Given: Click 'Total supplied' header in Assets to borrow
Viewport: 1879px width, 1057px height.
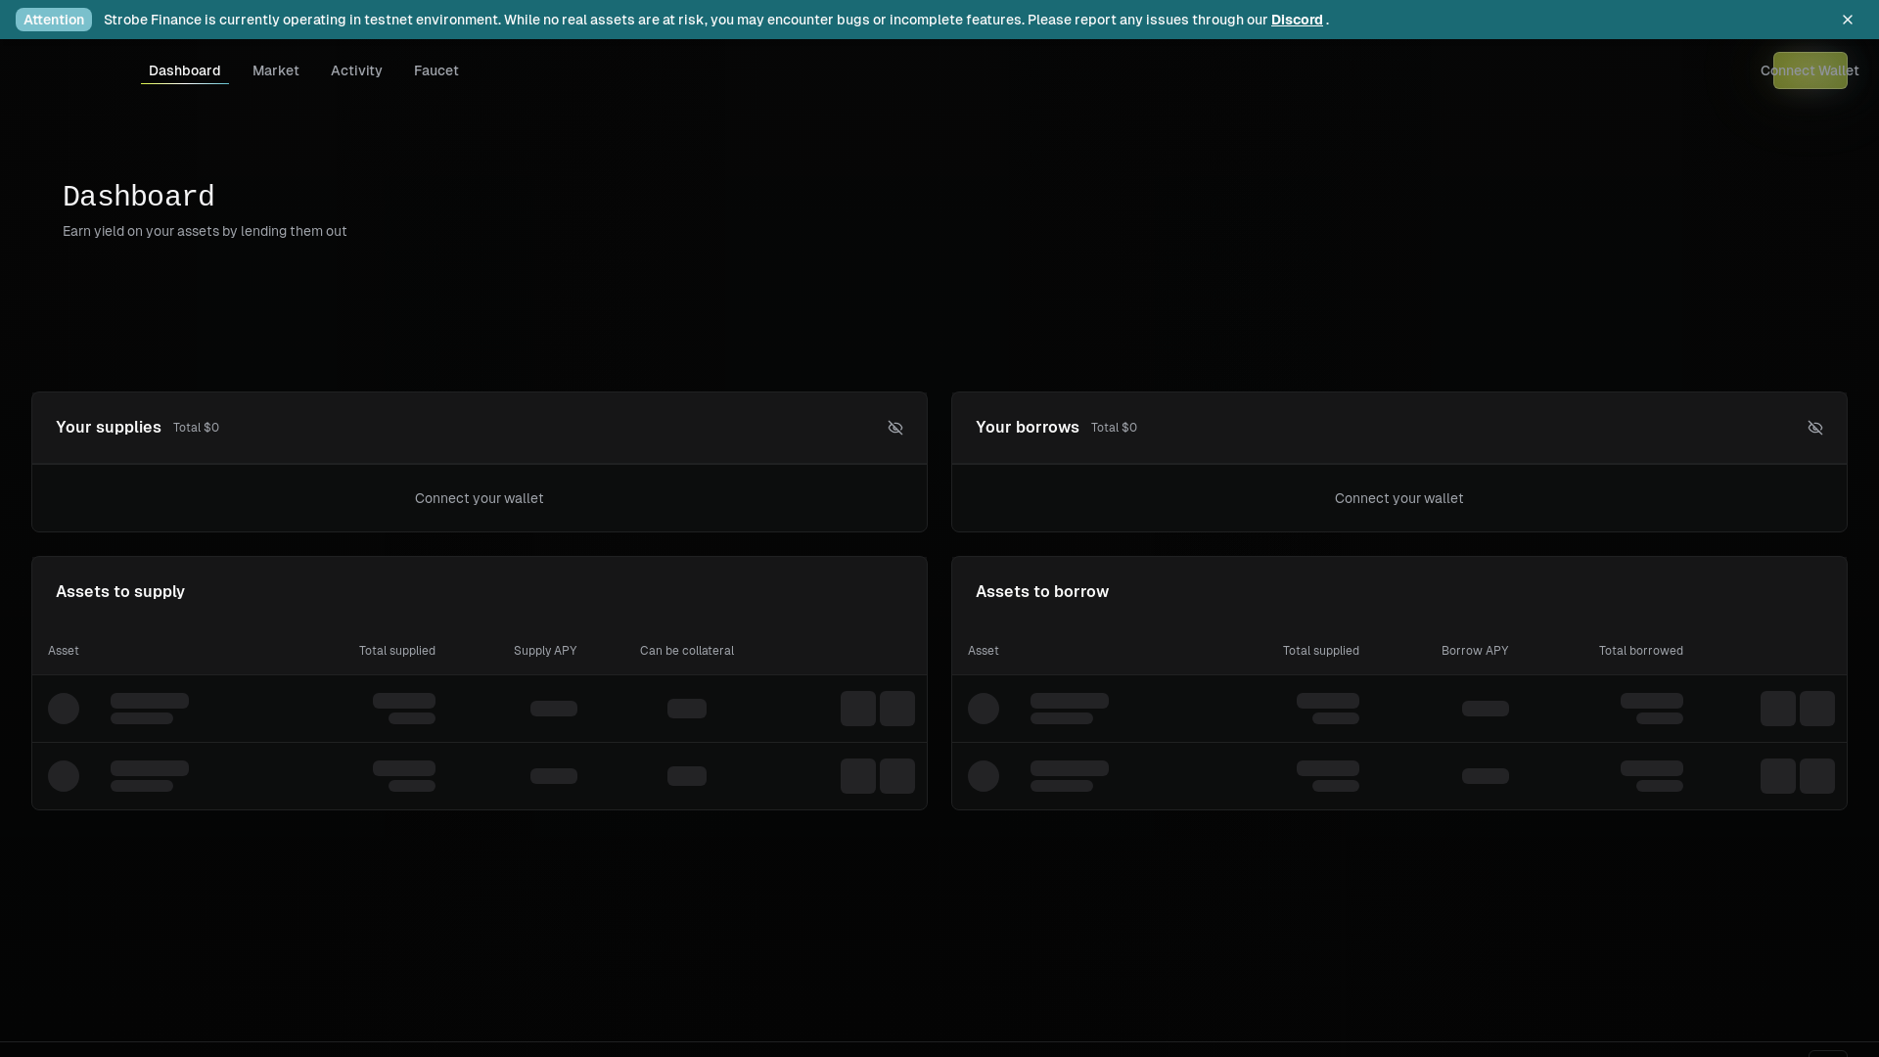Looking at the screenshot, I should (1321, 651).
